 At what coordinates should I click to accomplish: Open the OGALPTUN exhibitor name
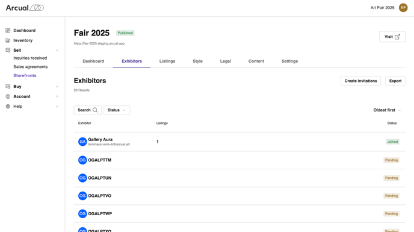pos(99,178)
